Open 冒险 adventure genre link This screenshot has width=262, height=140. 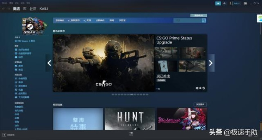[x=17, y=122]
